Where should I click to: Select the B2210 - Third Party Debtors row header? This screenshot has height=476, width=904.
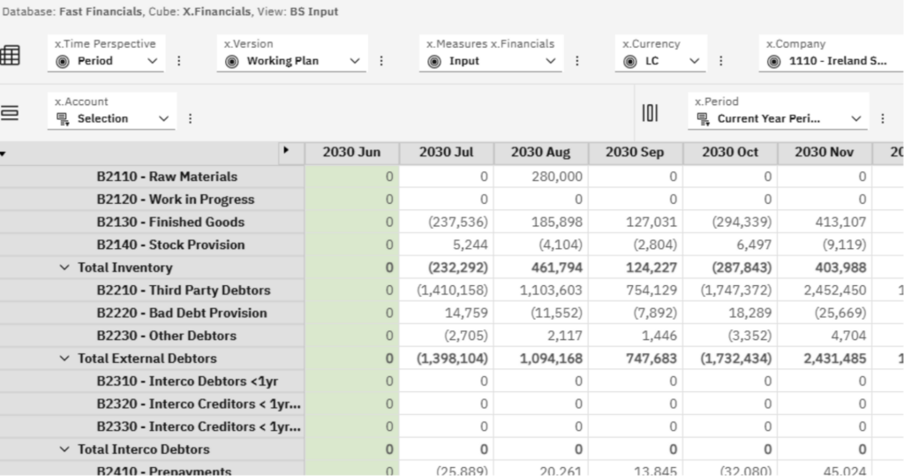183,291
